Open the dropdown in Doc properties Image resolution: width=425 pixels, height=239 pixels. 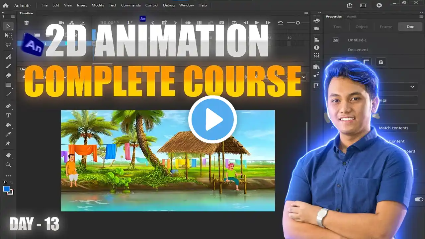coord(412,87)
